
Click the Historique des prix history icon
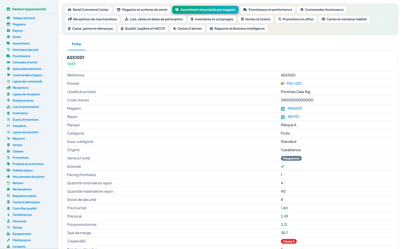(8, 50)
